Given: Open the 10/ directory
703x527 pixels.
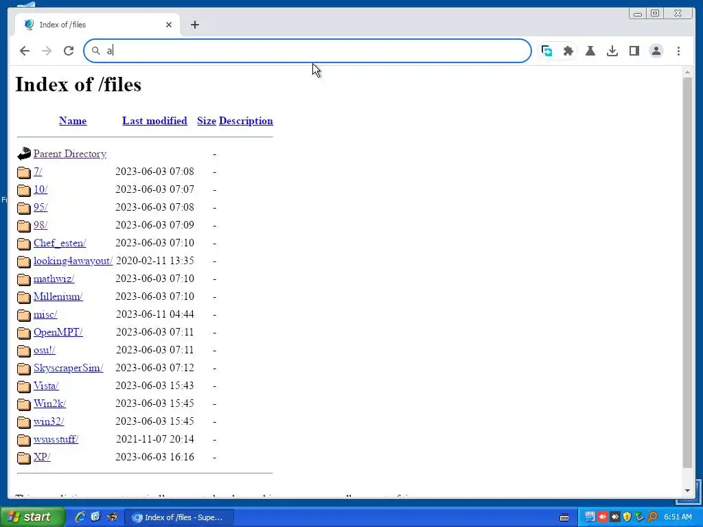Looking at the screenshot, I should pos(41,189).
